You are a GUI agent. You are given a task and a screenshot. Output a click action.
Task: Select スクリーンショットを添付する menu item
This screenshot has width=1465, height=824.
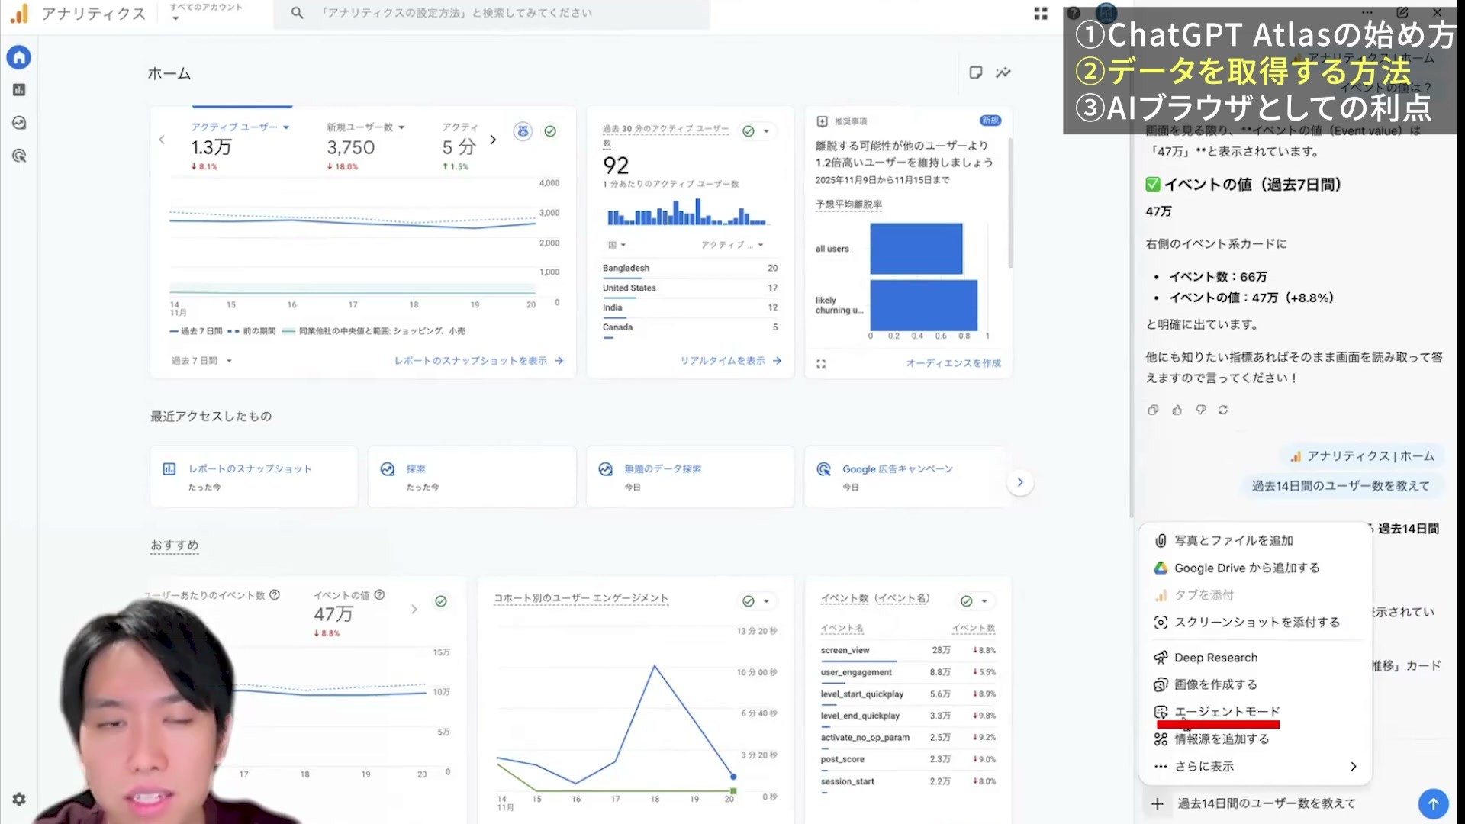pyautogui.click(x=1255, y=623)
